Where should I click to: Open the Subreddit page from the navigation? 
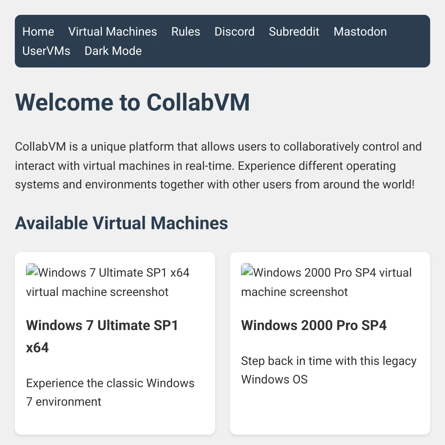point(294,32)
